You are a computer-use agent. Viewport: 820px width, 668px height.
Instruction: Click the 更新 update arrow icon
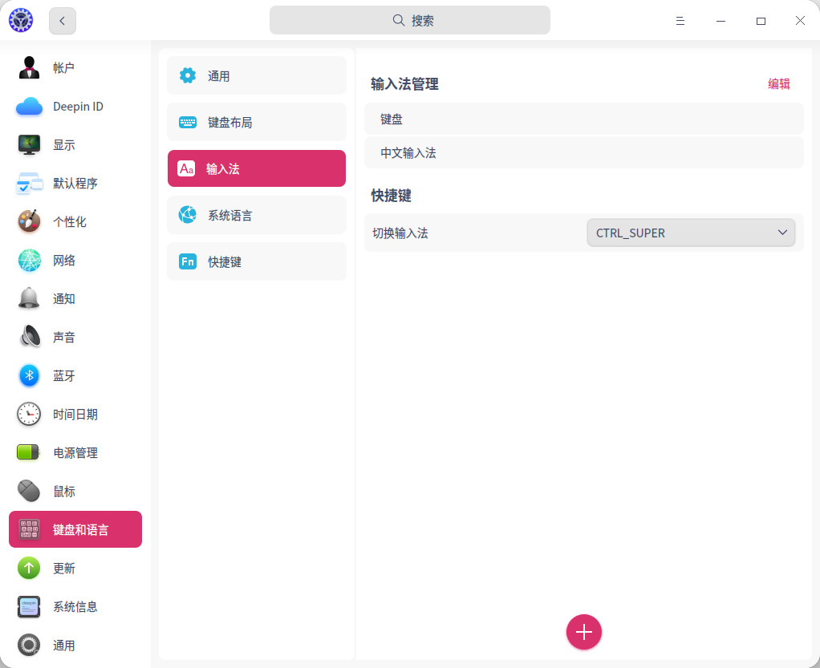[30, 569]
